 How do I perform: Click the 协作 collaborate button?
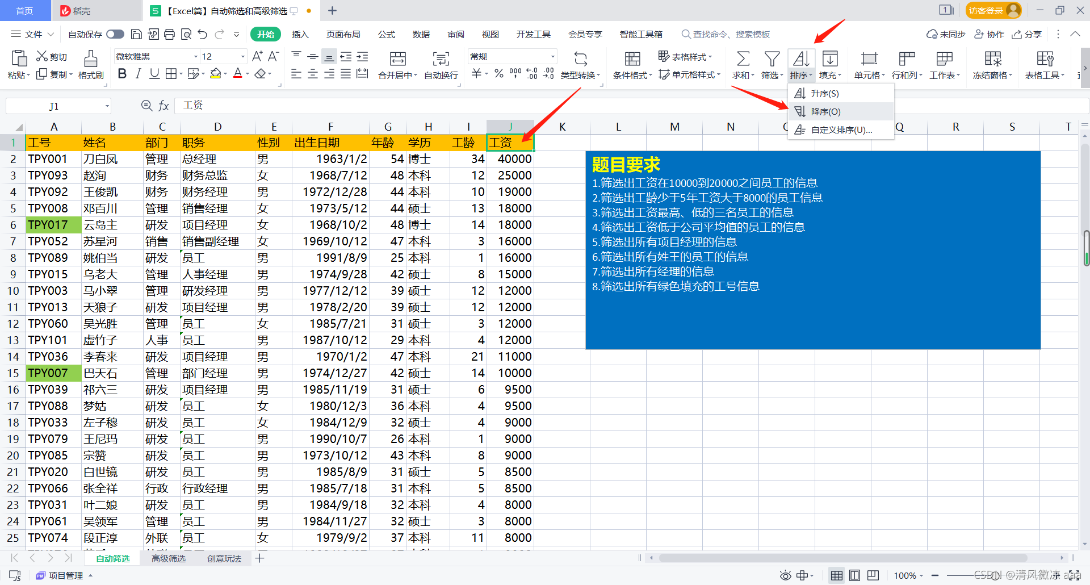pyautogui.click(x=990, y=35)
